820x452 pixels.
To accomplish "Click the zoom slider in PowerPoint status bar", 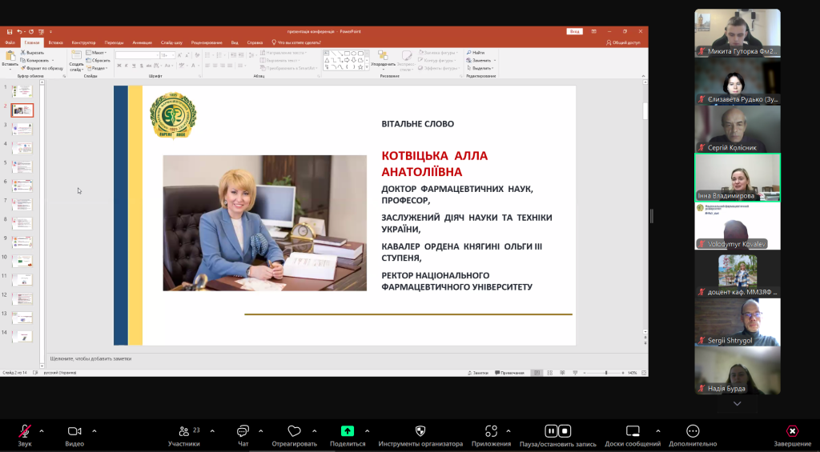I will pyautogui.click(x=605, y=373).
